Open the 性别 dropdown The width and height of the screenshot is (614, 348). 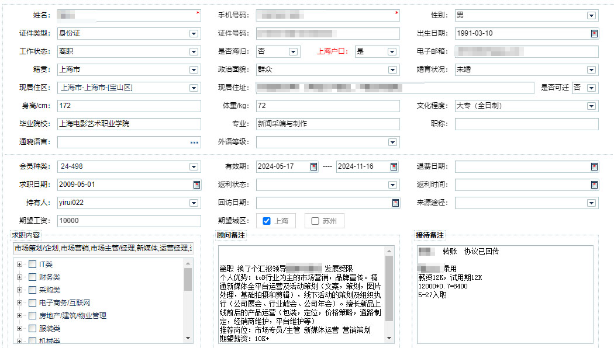(x=591, y=16)
